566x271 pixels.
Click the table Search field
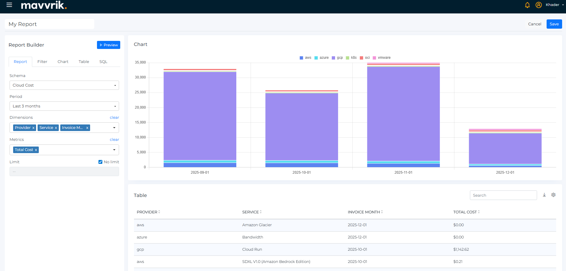click(503, 195)
